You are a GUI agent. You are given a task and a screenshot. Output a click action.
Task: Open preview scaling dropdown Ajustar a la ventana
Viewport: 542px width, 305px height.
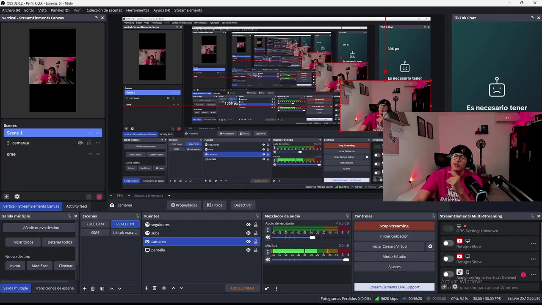152,196
